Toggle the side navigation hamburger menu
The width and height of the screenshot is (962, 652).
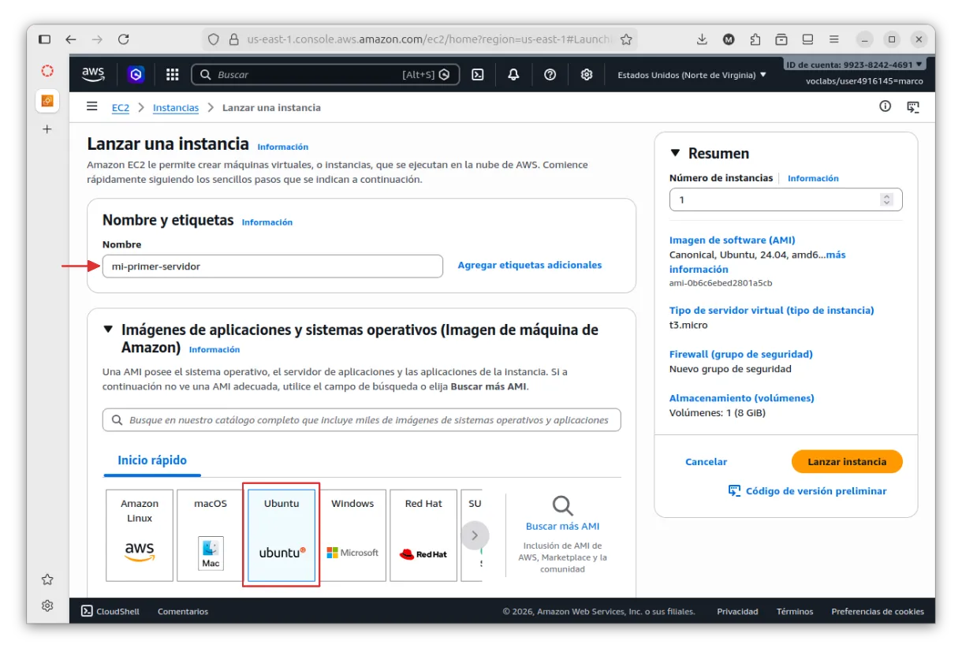tap(92, 106)
